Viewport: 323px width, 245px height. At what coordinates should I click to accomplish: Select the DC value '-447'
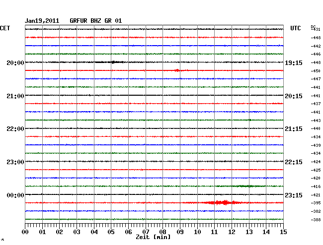click(316, 79)
